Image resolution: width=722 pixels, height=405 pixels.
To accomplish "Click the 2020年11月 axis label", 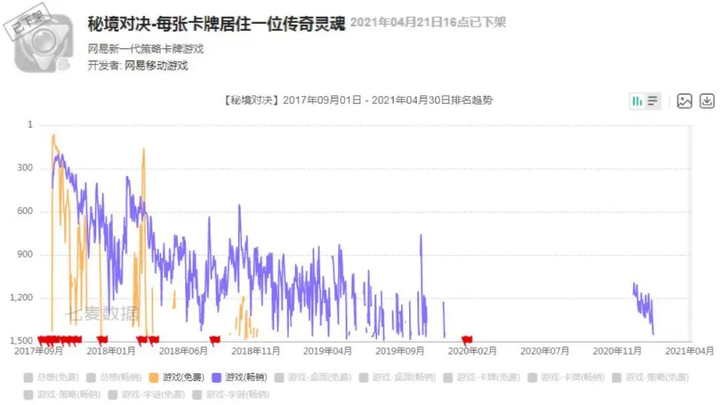I will 617,351.
